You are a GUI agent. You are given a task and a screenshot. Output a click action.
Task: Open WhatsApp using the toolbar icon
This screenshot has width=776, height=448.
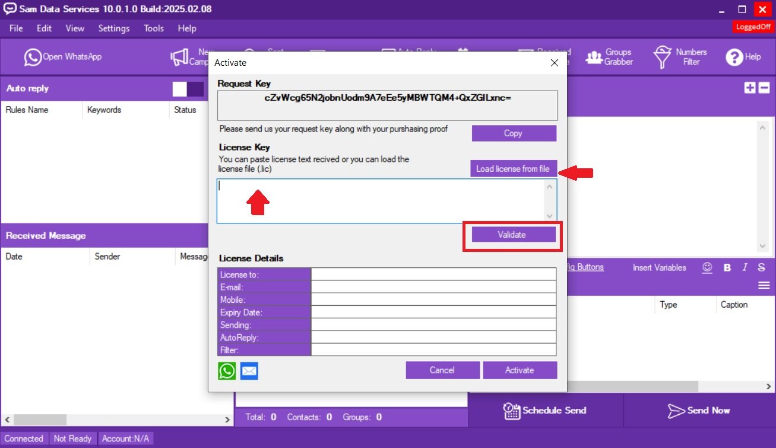[33, 57]
